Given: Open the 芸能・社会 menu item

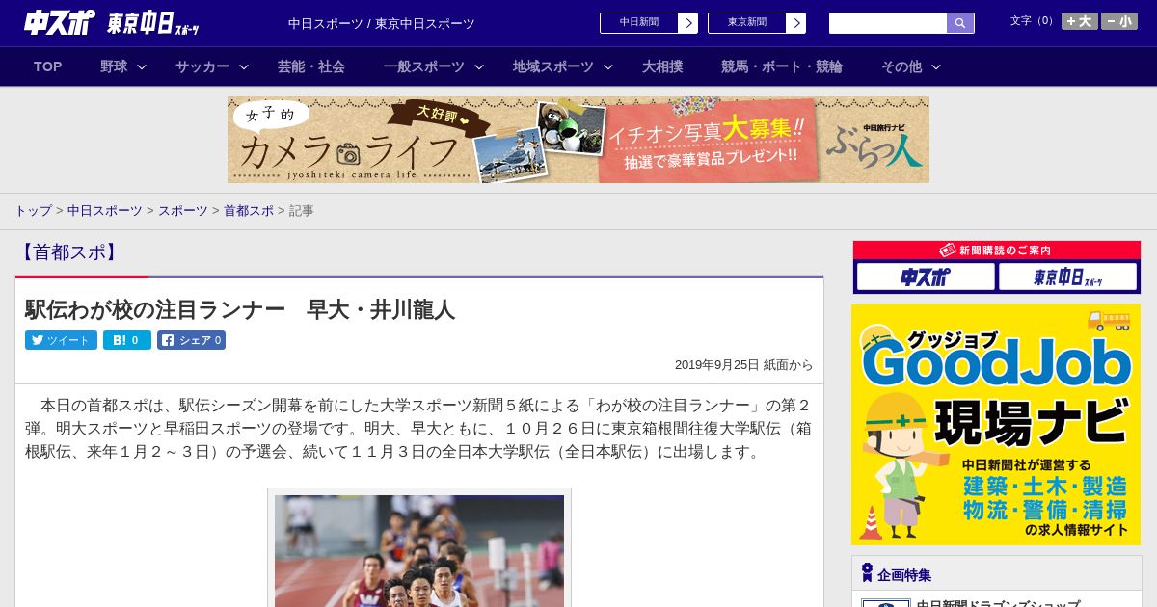Looking at the screenshot, I should click(x=311, y=66).
